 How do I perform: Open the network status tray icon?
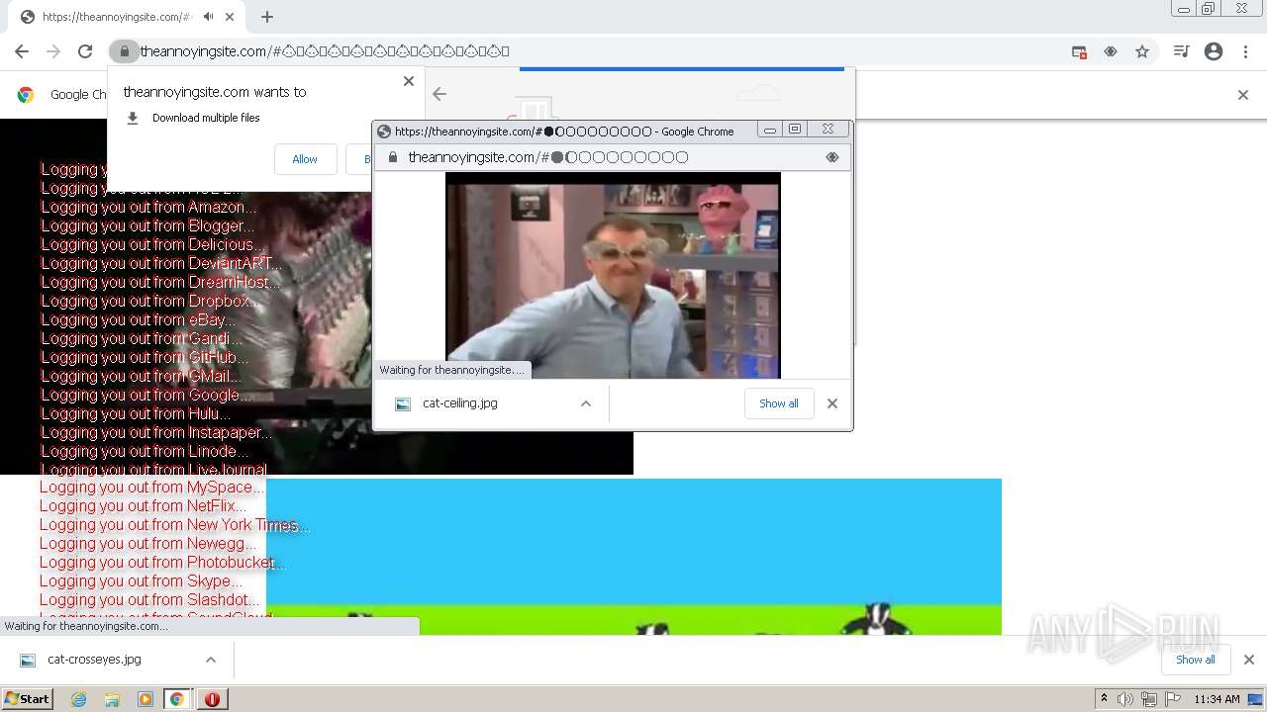pos(1149,699)
